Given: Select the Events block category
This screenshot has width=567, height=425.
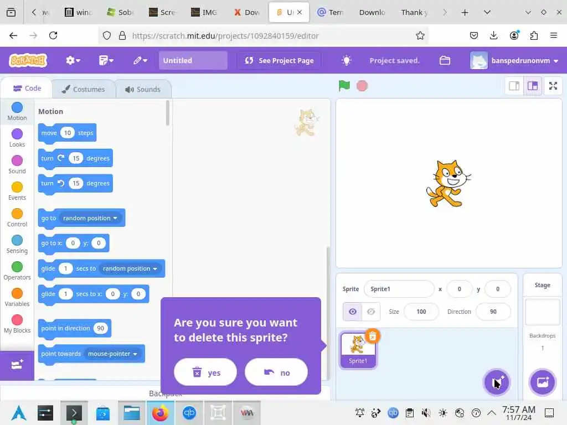Looking at the screenshot, I should click(17, 191).
